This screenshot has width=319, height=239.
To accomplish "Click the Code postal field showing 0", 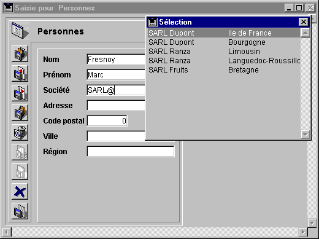I will (x=107, y=121).
